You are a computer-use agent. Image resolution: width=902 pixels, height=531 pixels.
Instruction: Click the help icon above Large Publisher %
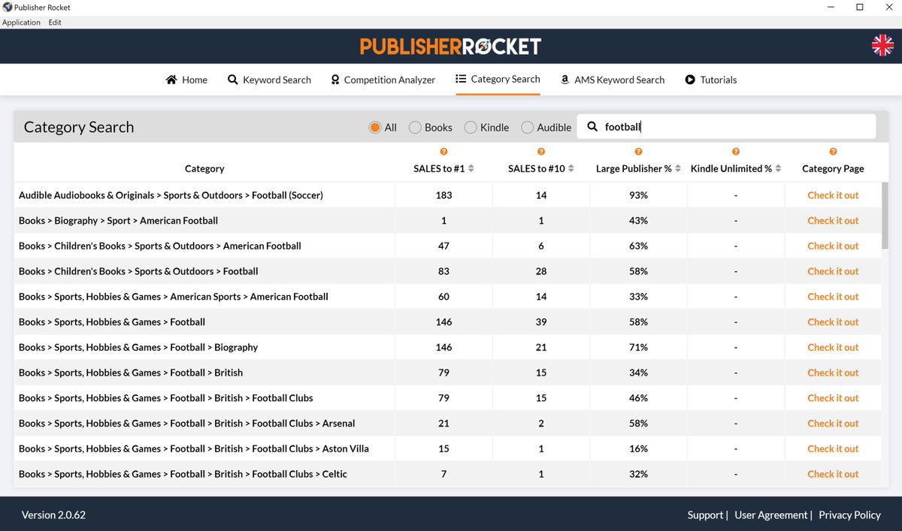pos(638,152)
